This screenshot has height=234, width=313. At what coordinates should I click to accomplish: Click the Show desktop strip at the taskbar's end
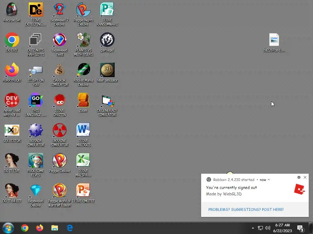coord(311,228)
